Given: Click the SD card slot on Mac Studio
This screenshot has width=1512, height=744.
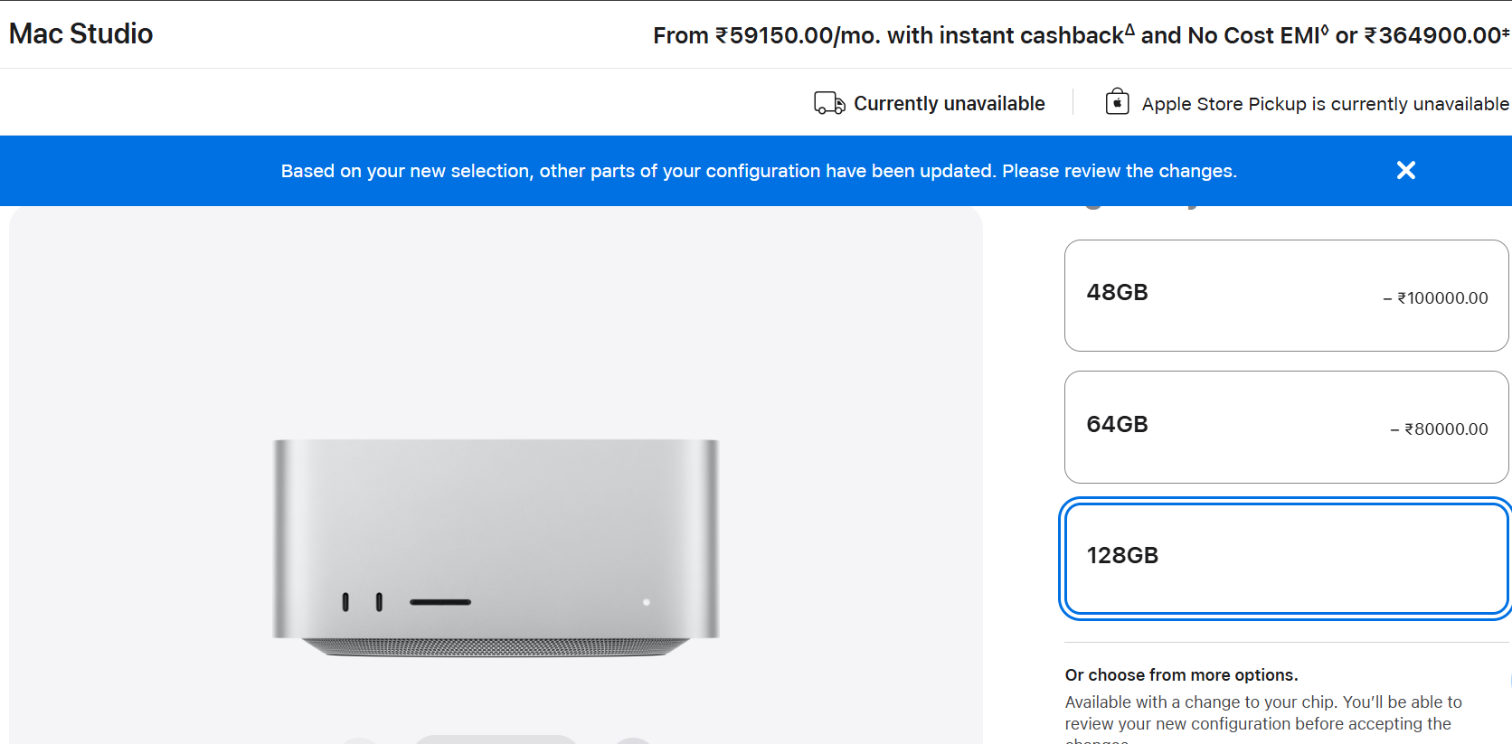Looking at the screenshot, I should coord(440,602).
